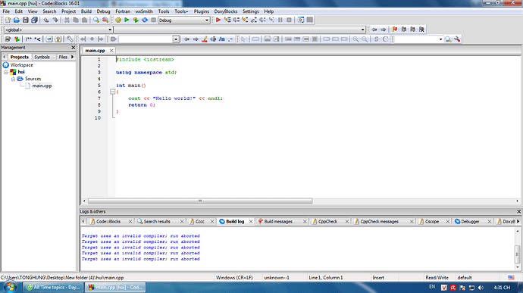Open the Debug build target dropdown
Screen dimensions: 523x293
coord(206,20)
